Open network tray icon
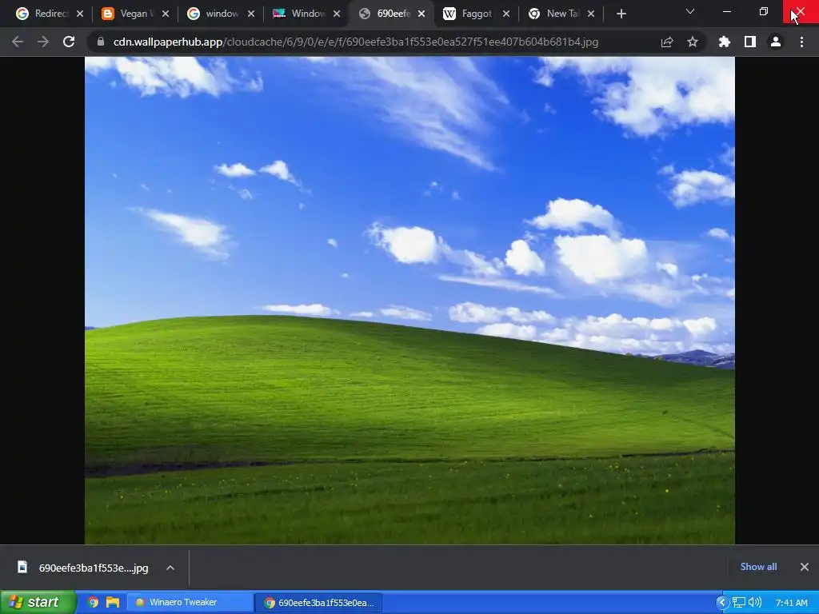This screenshot has height=614, width=819. [x=738, y=603]
